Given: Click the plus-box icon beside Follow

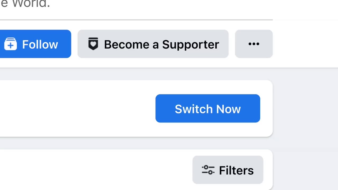Looking at the screenshot, I should point(11,44).
